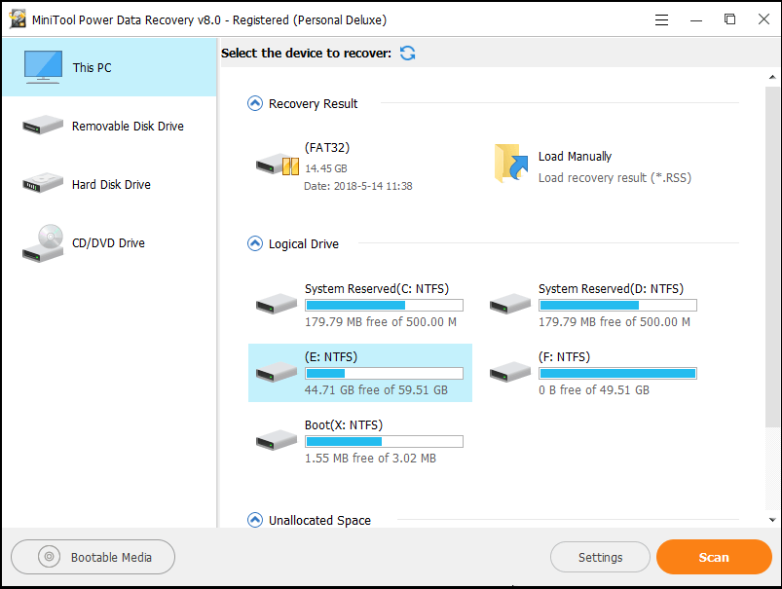Click '14.45 GB' size text
The height and width of the screenshot is (589, 782).
(x=325, y=168)
